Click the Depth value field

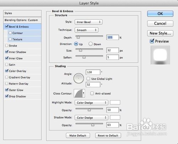tap(112, 38)
